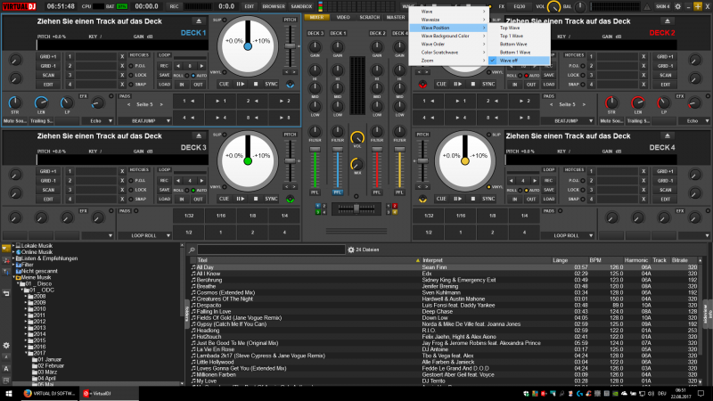Expand the Lokale Musik tree node
Viewport: 713px width, 401px height.
click(x=13, y=246)
